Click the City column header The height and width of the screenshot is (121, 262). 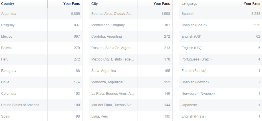point(94,4)
